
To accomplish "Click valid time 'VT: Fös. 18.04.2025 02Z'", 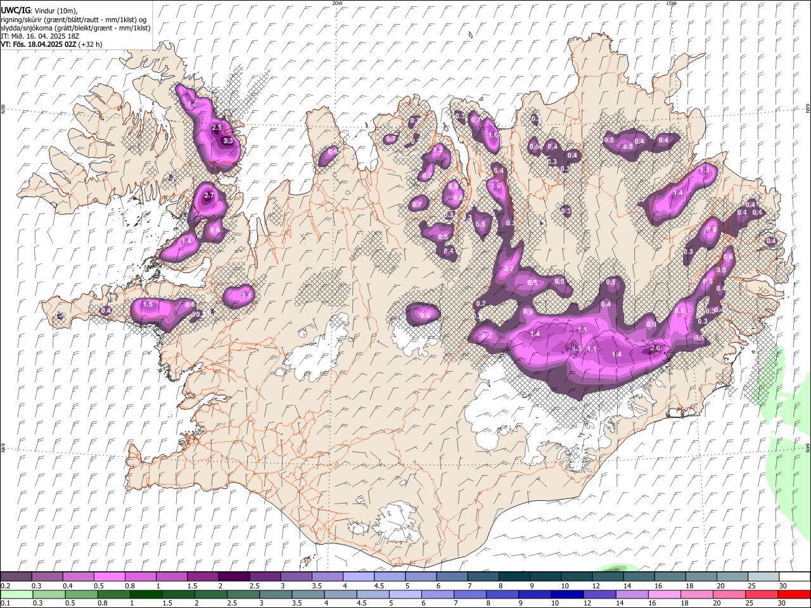I will pyautogui.click(x=39, y=44).
